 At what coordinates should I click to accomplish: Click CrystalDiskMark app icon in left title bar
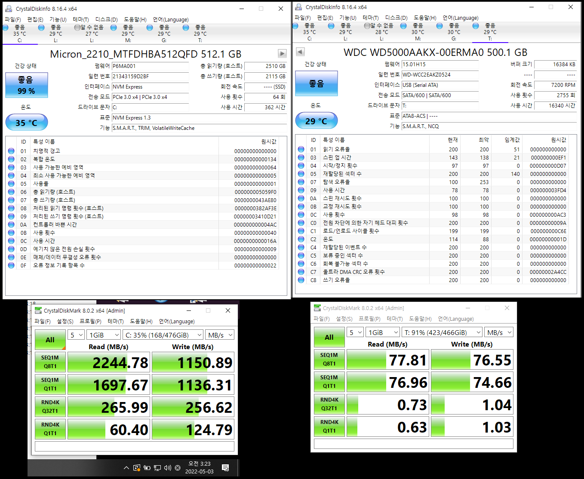tap(38, 310)
